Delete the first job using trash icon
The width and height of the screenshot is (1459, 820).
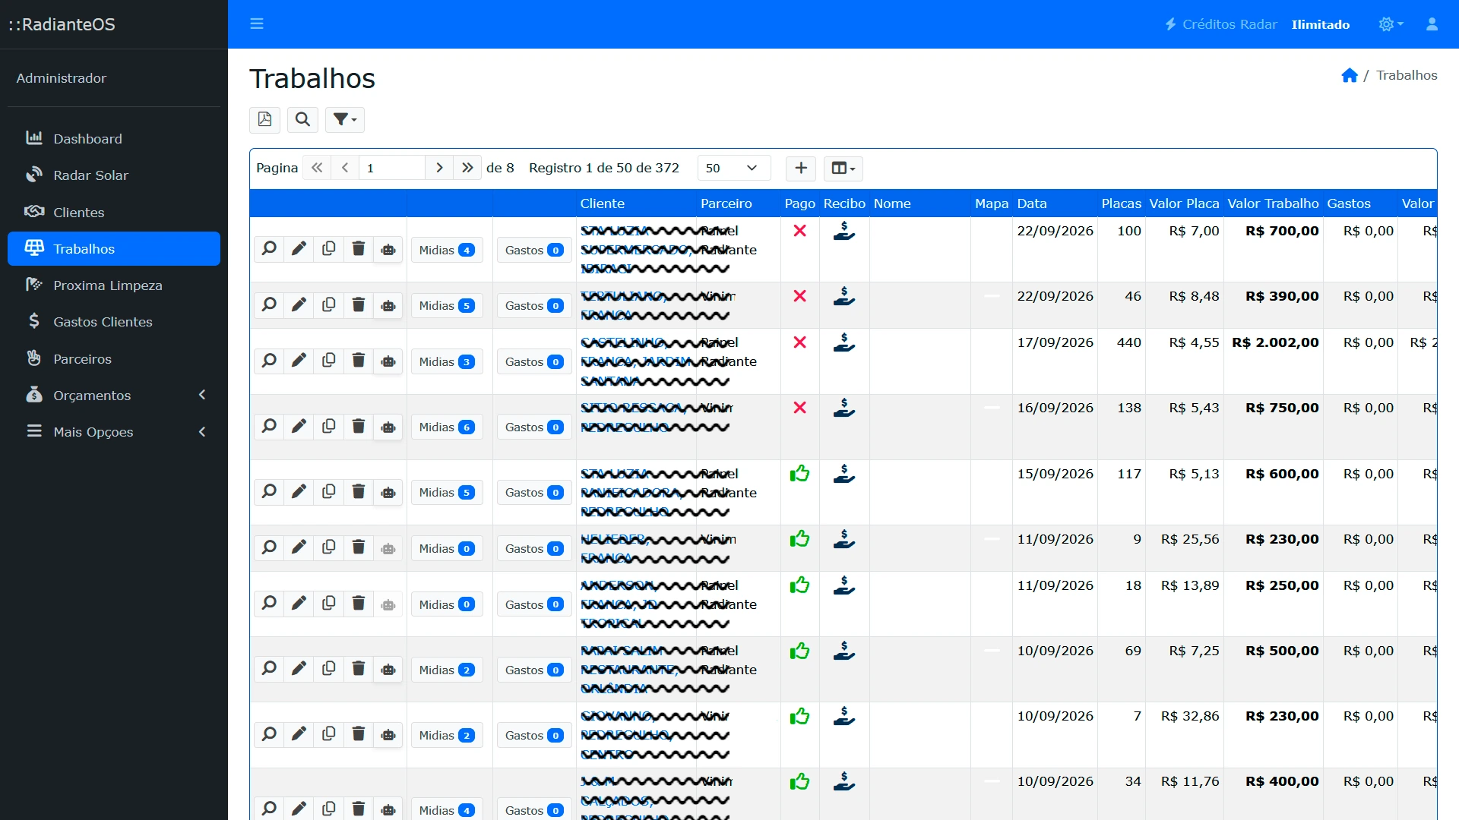[x=359, y=249]
